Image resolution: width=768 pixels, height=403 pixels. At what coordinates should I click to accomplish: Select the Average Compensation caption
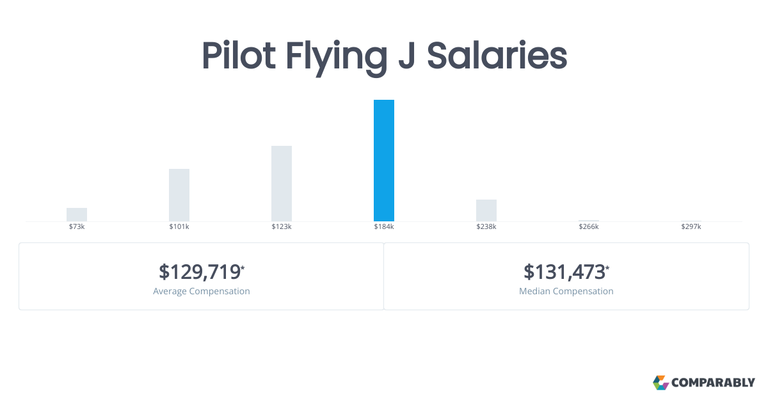tap(202, 291)
